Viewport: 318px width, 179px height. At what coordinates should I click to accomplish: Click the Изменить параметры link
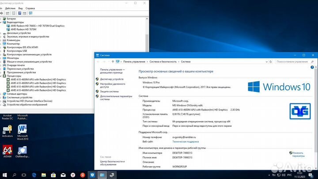[x=298, y=154]
